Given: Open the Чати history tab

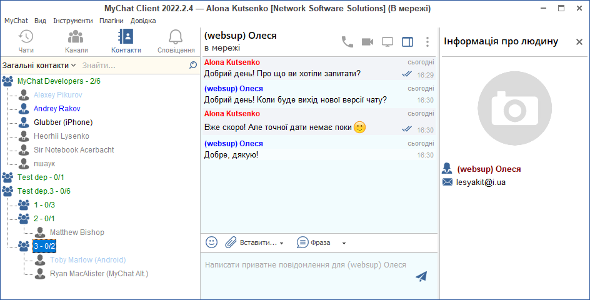Looking at the screenshot, I should click(26, 41).
